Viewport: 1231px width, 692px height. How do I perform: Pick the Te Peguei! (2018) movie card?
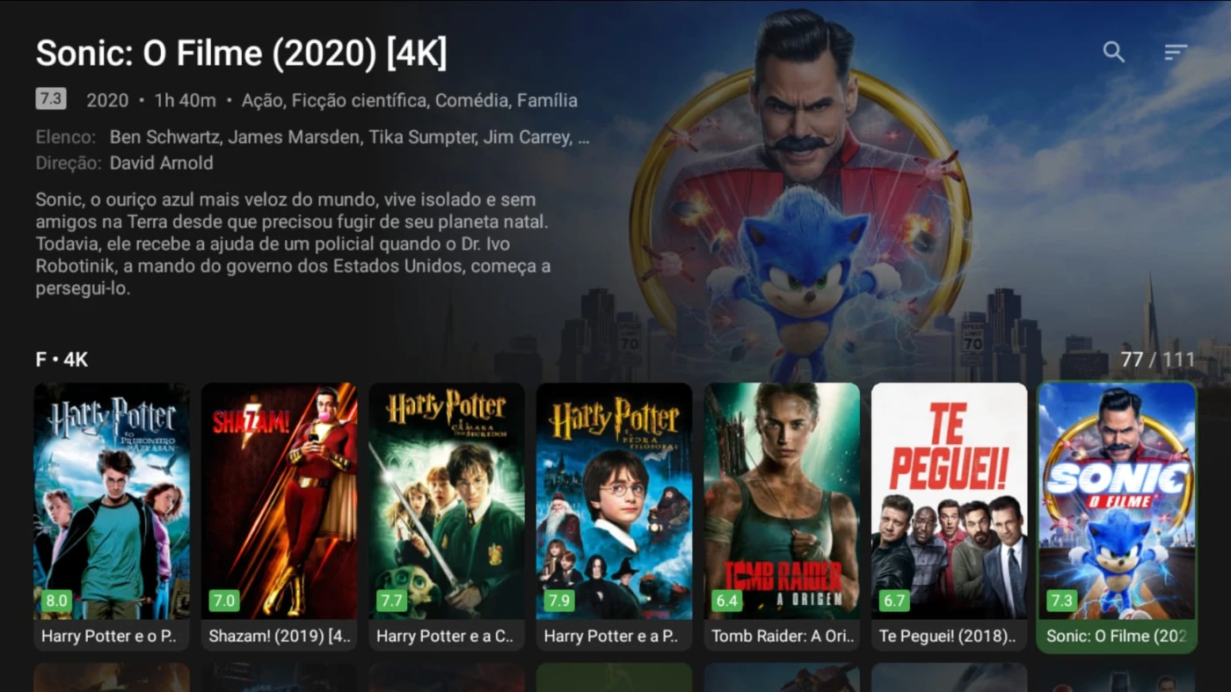[950, 517]
